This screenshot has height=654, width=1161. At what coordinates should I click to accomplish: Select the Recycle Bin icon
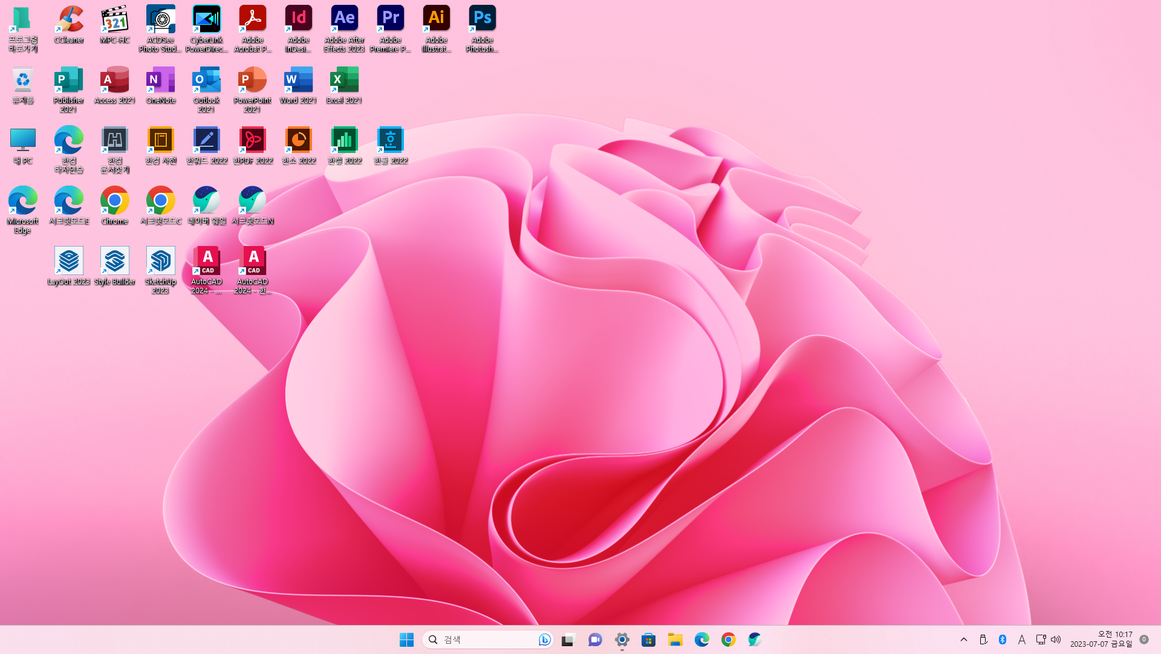click(x=23, y=80)
